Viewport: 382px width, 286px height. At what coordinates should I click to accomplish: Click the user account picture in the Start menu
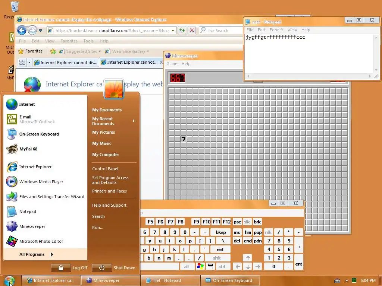114,89
